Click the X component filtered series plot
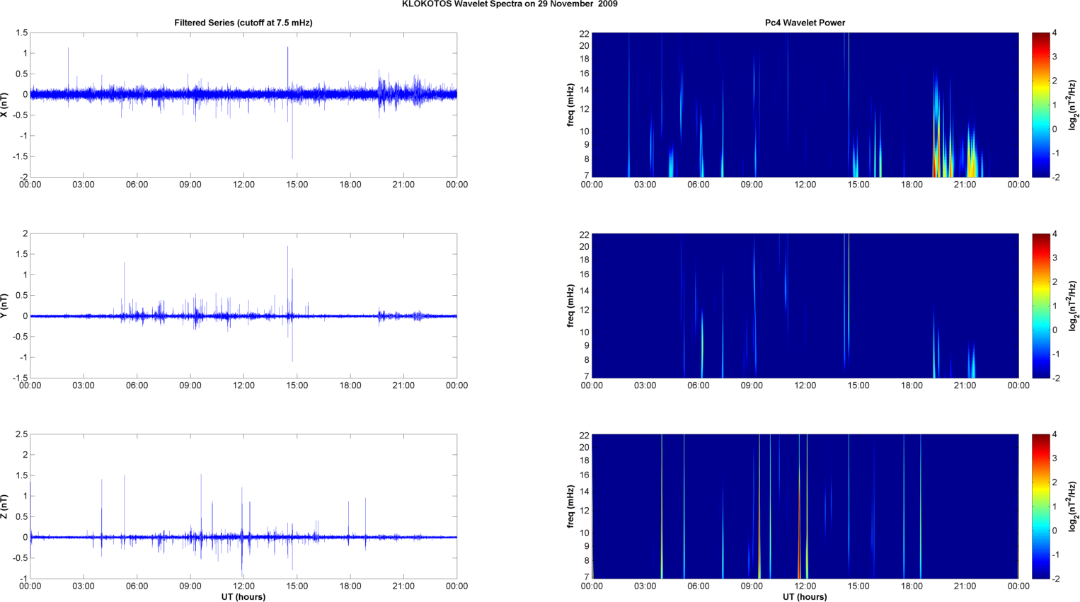Screen dimensions: 1080x602 point(243,105)
